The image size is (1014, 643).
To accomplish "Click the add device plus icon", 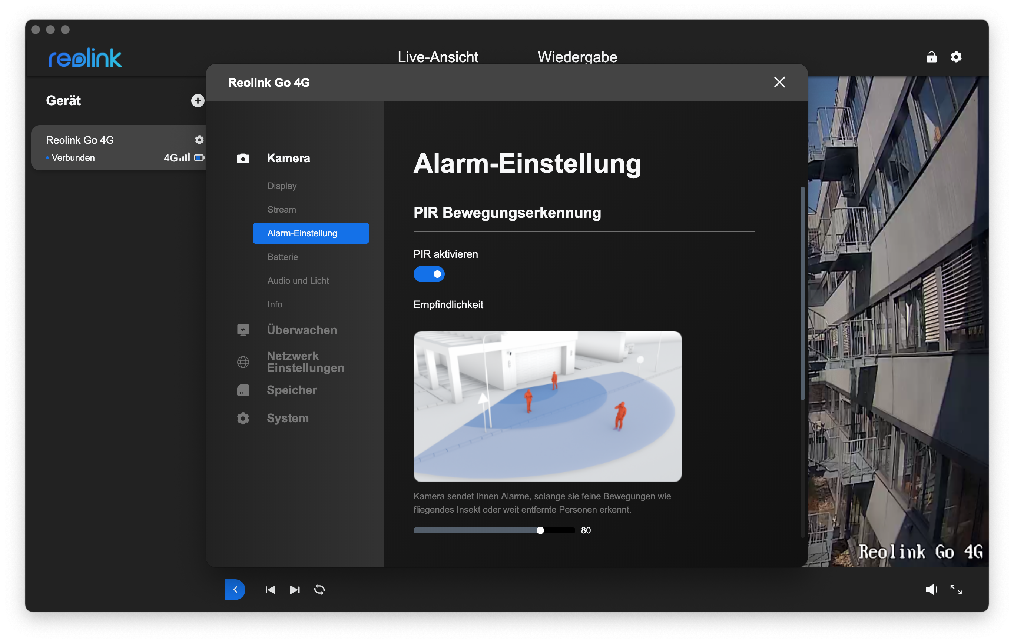I will click(198, 101).
